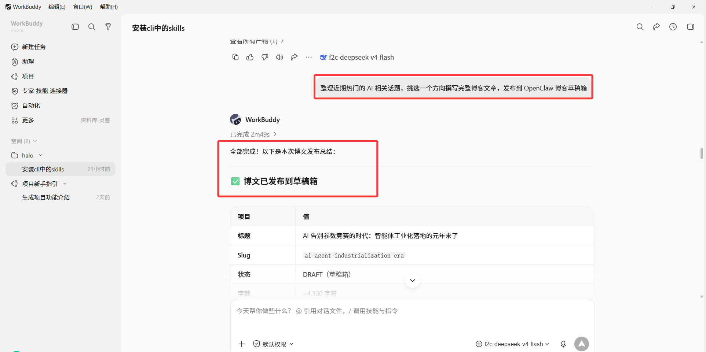Open the 默认权限 permission dropdown
Viewport: 706px width, 352px height.
[x=274, y=344]
